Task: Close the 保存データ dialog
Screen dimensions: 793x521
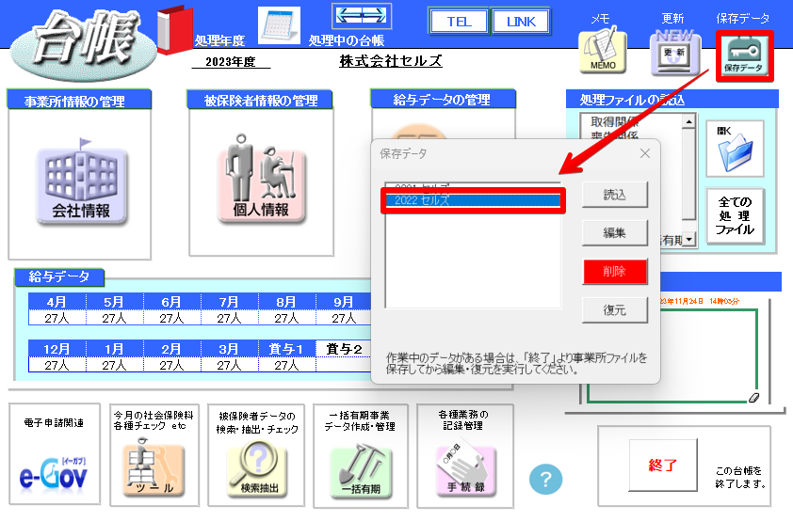Action: click(645, 153)
